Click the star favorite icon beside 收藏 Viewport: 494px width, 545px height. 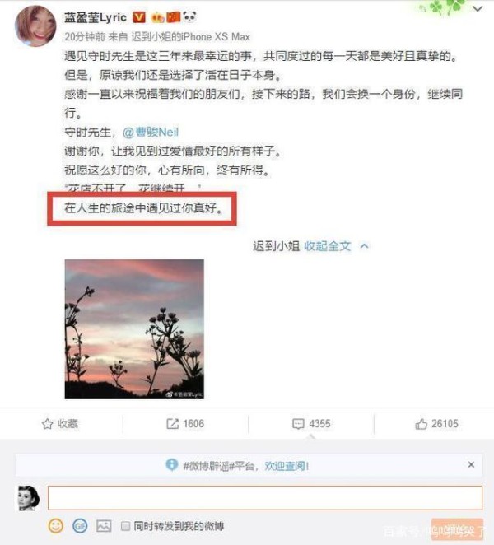[x=47, y=424]
